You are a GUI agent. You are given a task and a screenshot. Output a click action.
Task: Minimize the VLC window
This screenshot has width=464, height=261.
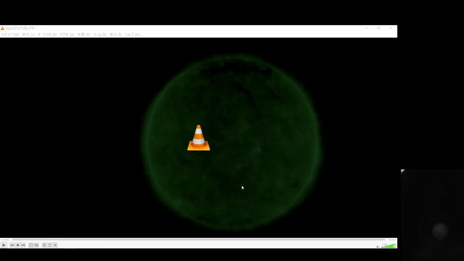[366, 28]
